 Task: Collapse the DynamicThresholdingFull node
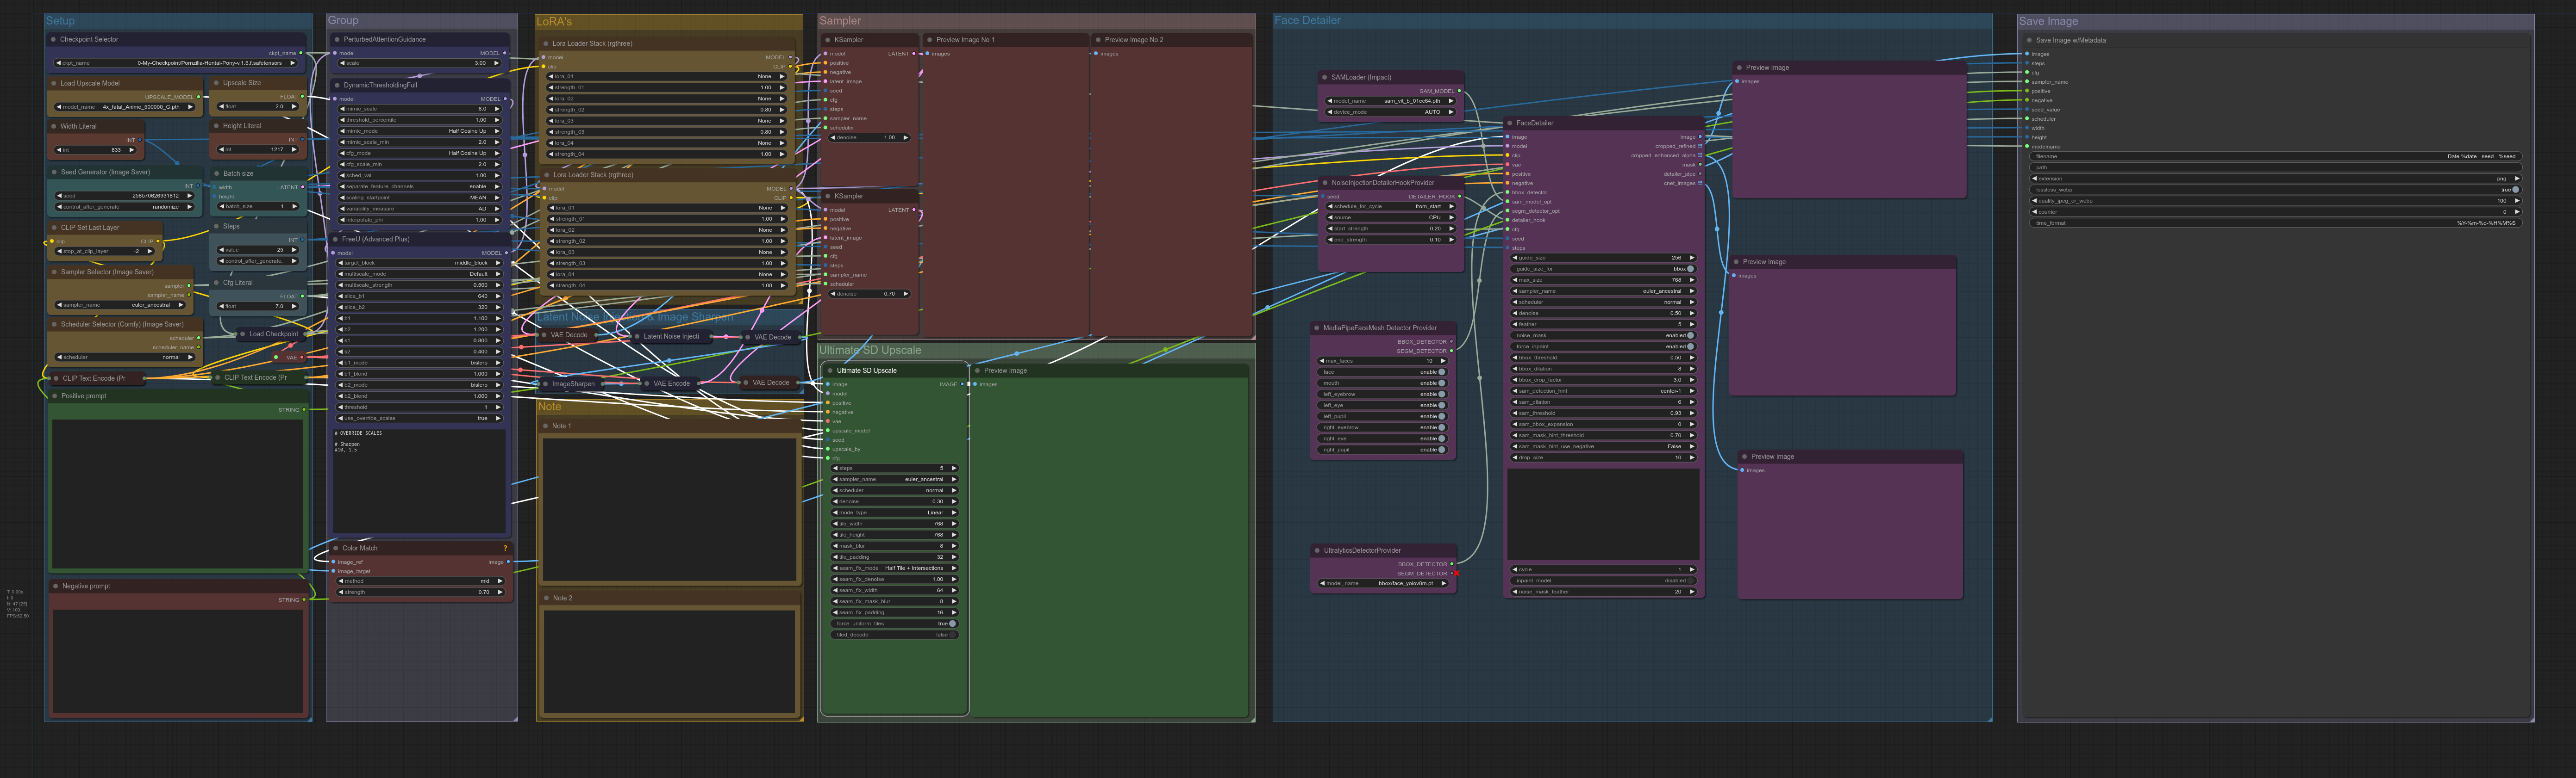point(337,85)
